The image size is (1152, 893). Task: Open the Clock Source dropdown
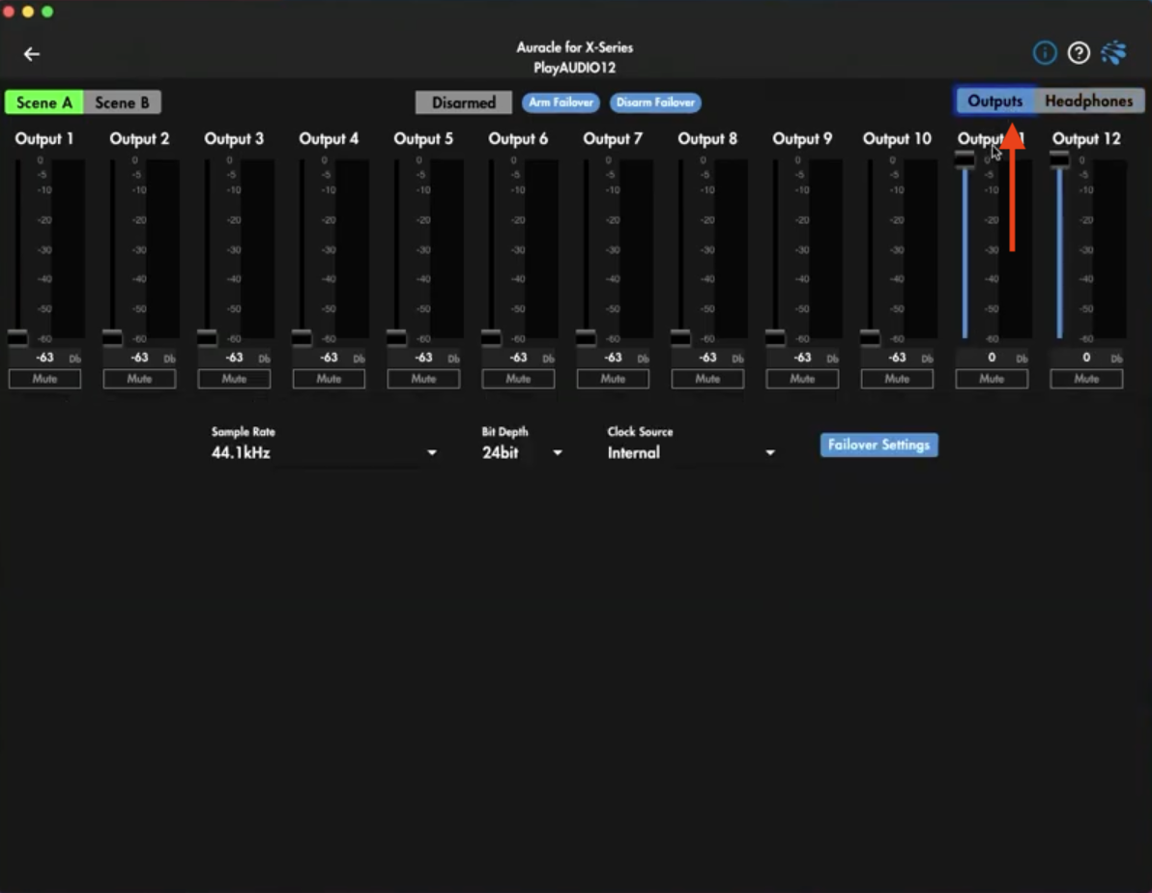point(770,451)
